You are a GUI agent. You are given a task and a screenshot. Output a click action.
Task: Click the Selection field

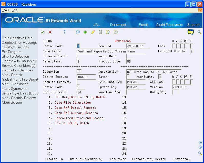click(x=79, y=72)
